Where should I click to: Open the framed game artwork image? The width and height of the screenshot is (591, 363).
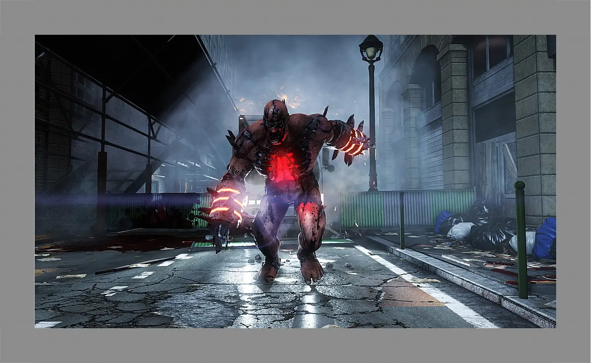point(295,181)
